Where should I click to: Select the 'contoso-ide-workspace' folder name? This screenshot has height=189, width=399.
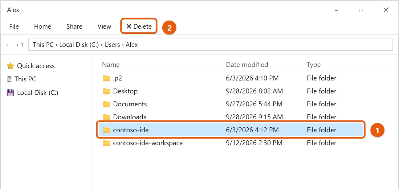(148, 143)
